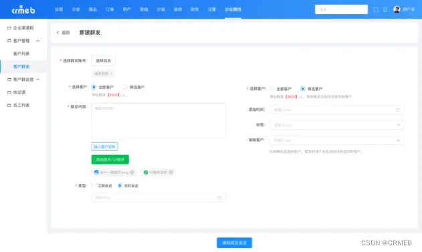Remove the 小程序 attachment
This screenshot has width=422, height=252.
(171, 172)
